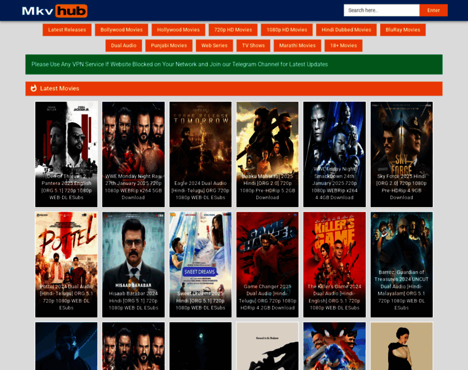The height and width of the screenshot is (370, 468).
Task: Open Barroz: Guardian of Treasures 2024 poster
Action: (x=401, y=265)
